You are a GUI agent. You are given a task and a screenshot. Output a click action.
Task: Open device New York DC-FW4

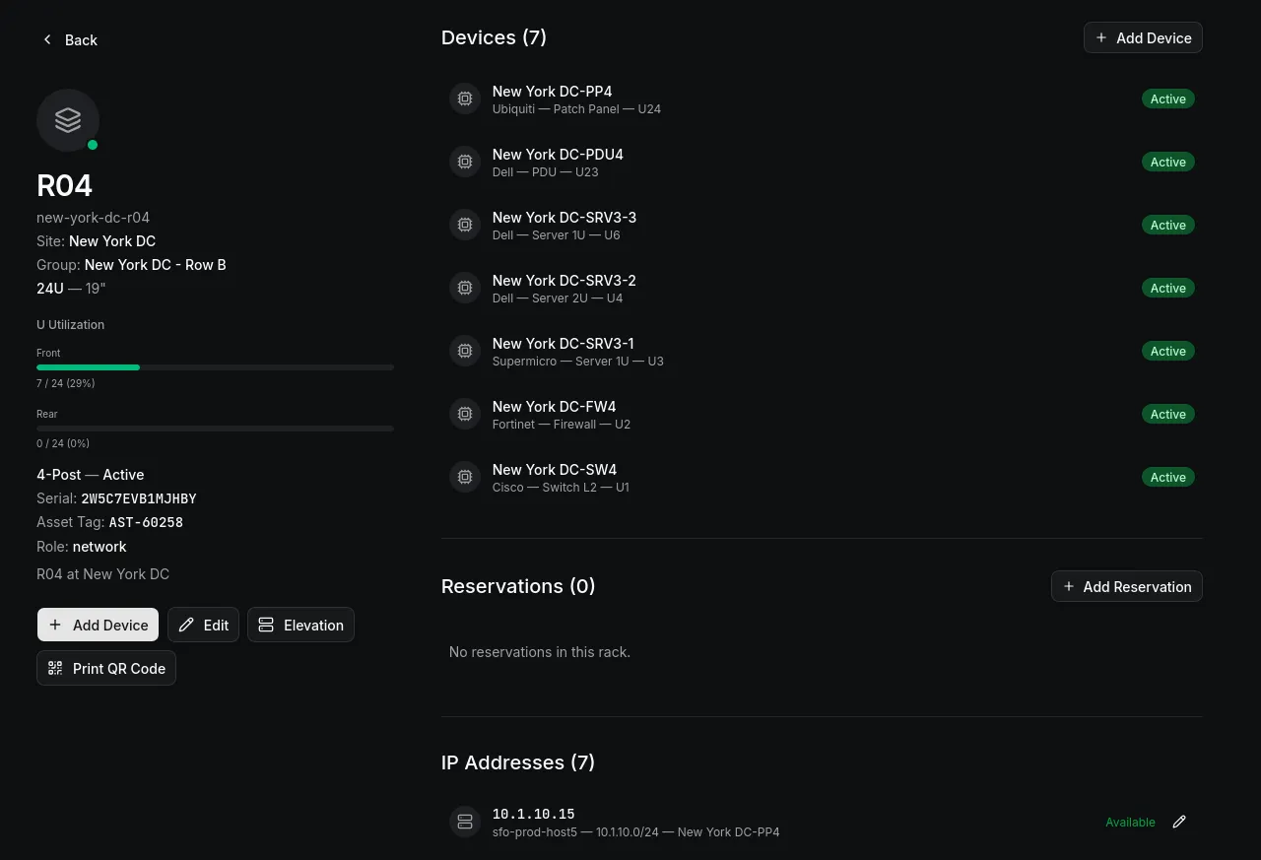(554, 406)
